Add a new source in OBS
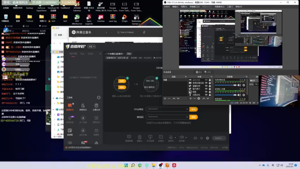The width and height of the screenshot is (300, 169). pyautogui.click(x=190, y=98)
